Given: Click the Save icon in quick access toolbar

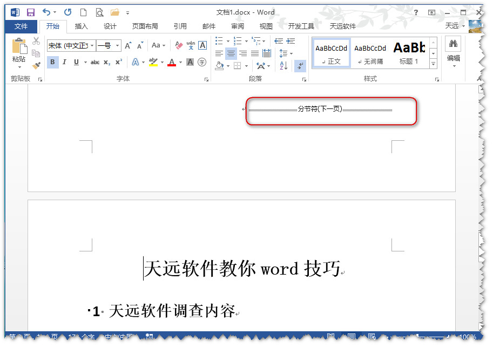Looking at the screenshot, I should point(31,12).
